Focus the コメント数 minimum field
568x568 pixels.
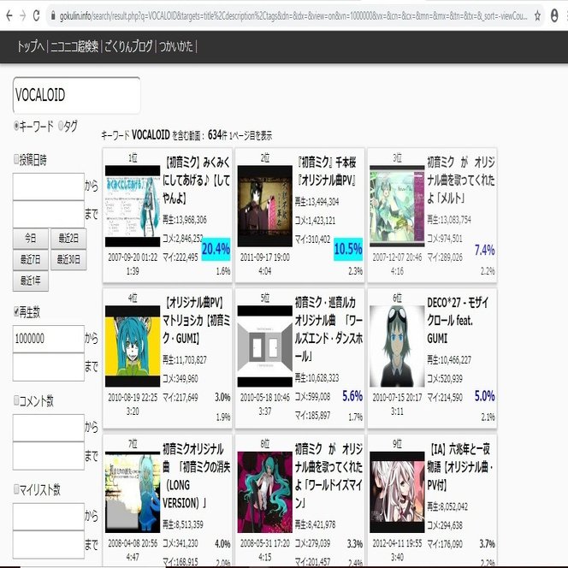49,428
